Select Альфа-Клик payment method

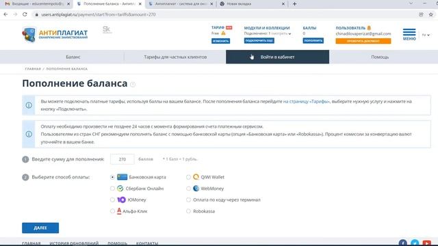(x=112, y=211)
